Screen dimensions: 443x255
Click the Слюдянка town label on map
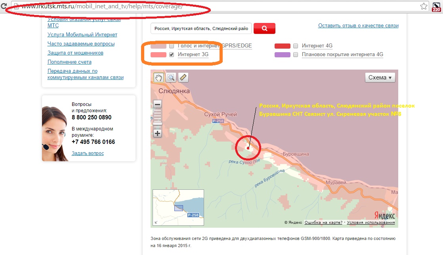(174, 91)
